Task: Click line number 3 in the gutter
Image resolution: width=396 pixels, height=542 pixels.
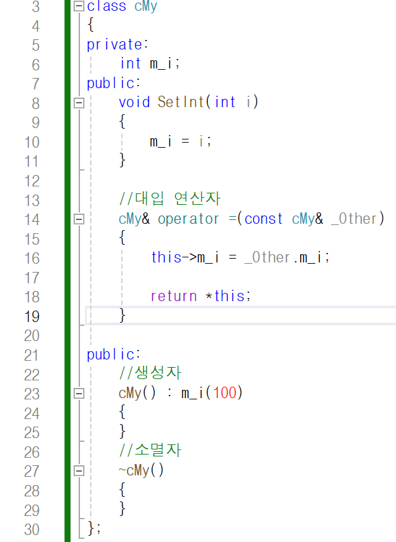Action: (36, 6)
